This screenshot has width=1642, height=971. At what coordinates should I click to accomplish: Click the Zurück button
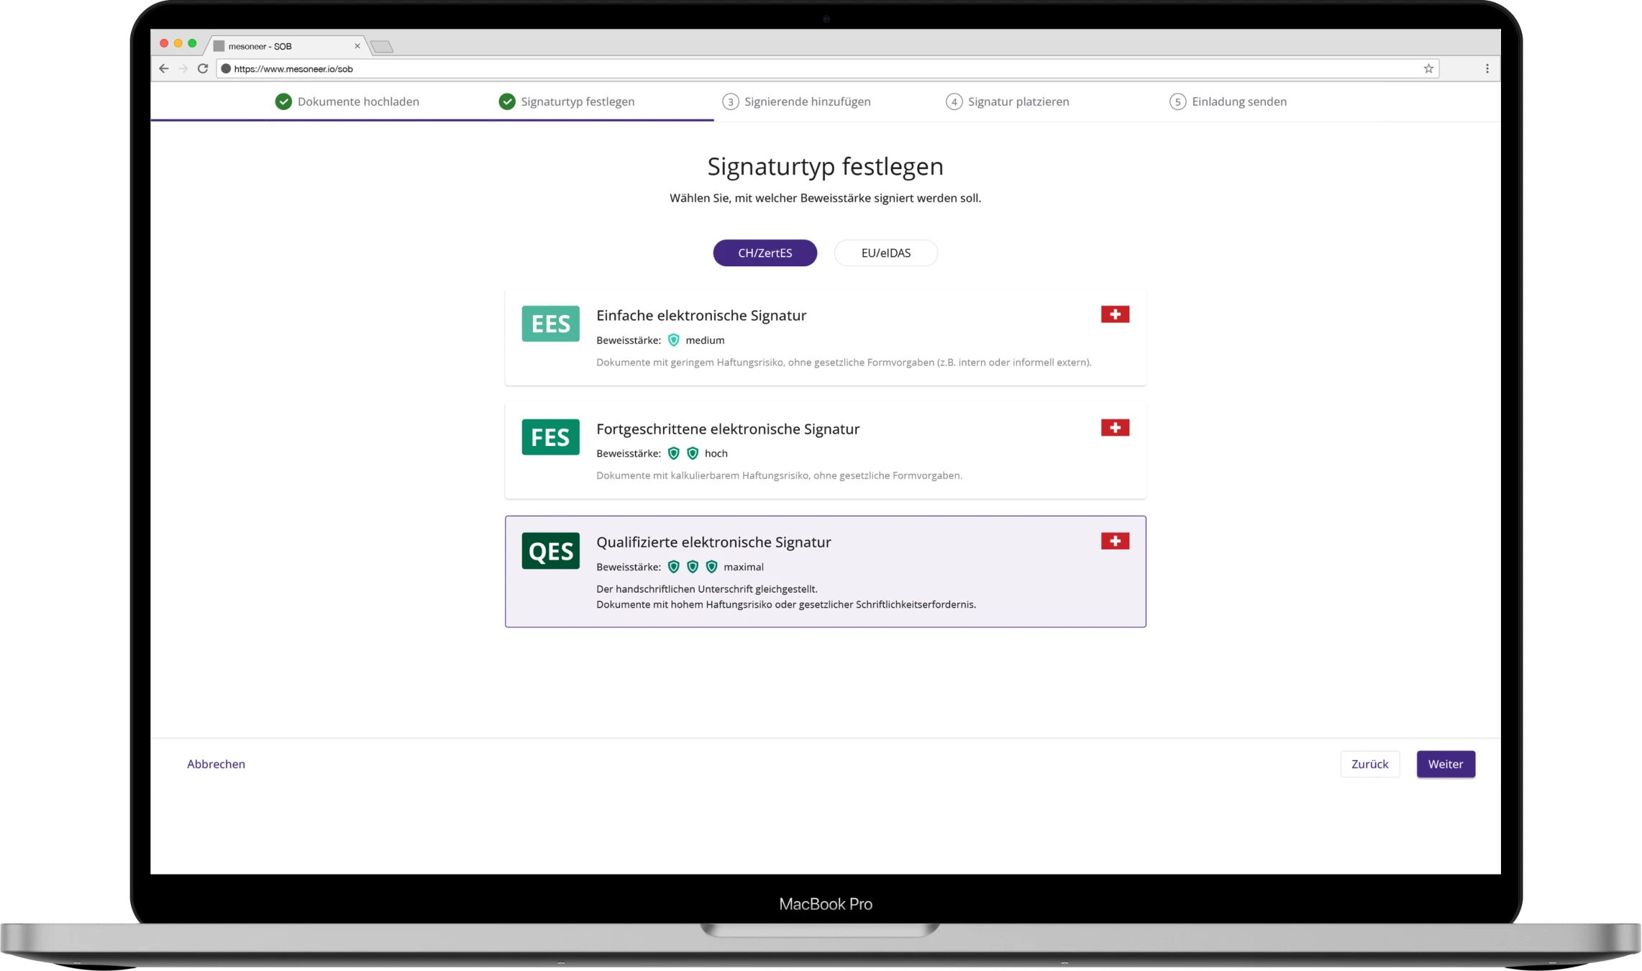coord(1369,764)
